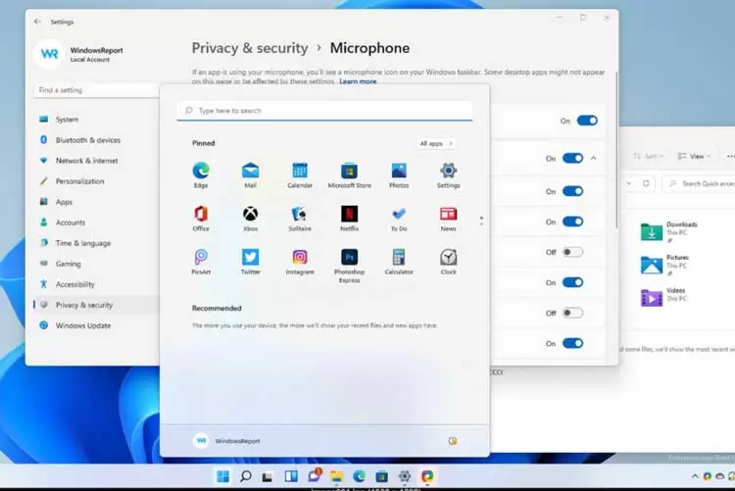
Task: Open See more ellipsis in File Explorer
Action: coord(730,156)
